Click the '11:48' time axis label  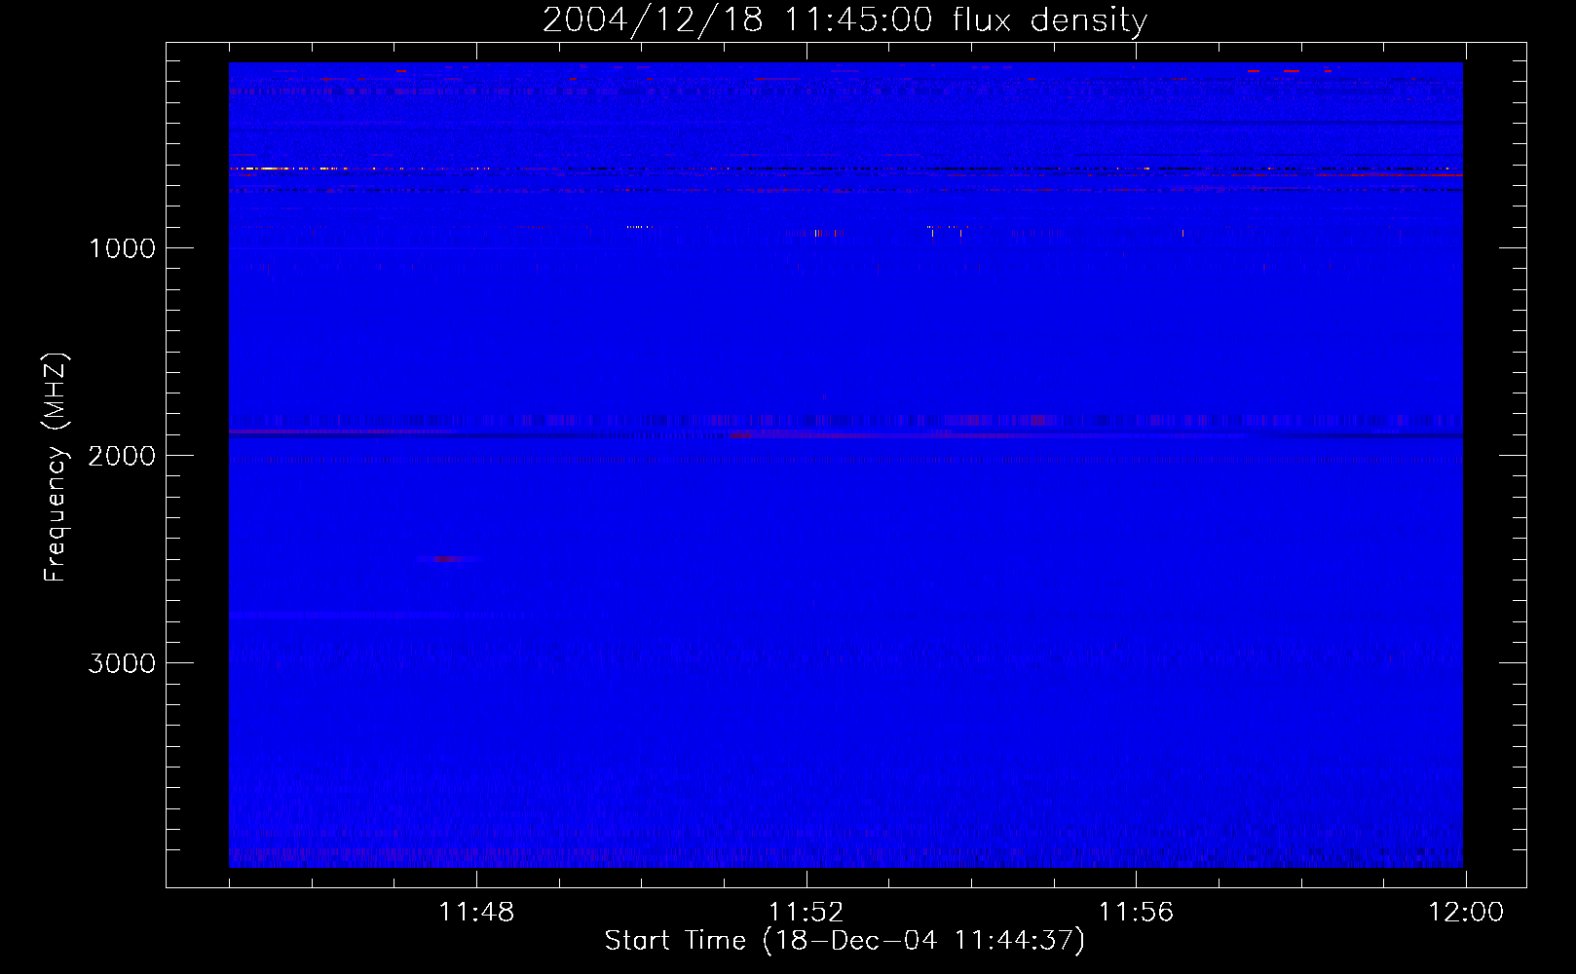click(x=476, y=913)
